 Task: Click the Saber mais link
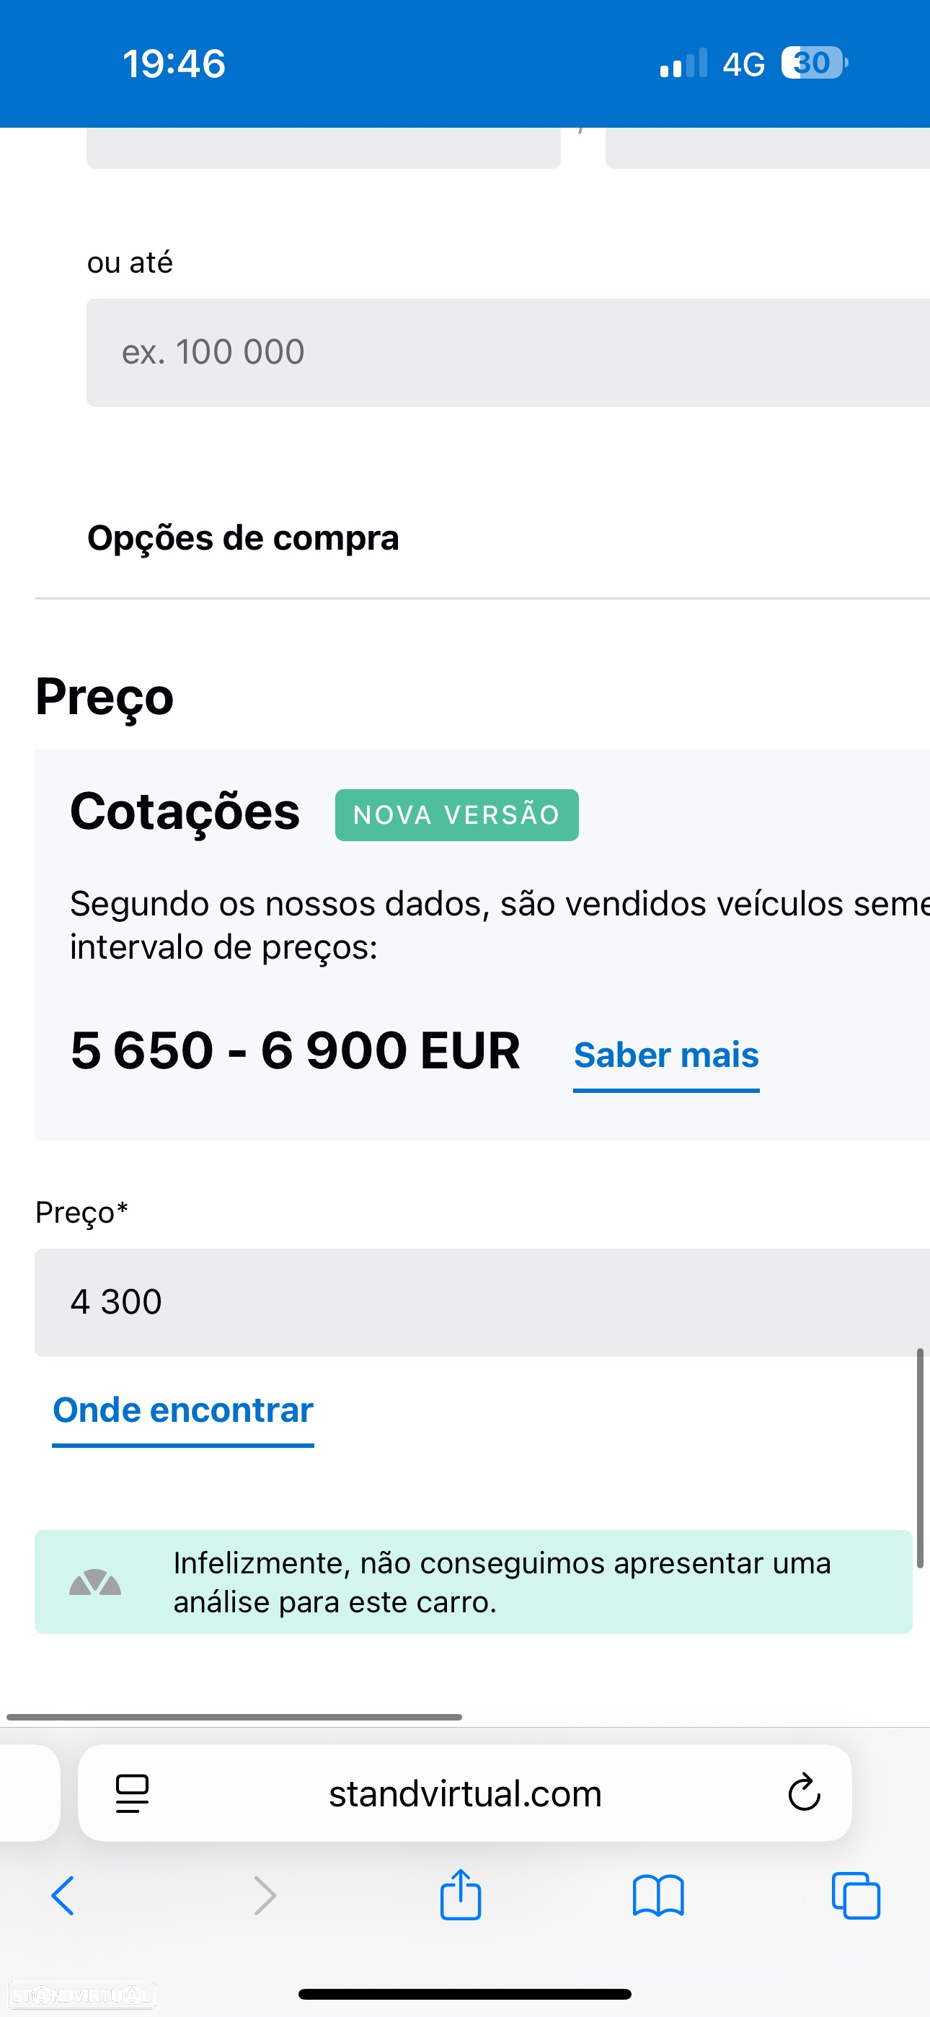pos(666,1055)
